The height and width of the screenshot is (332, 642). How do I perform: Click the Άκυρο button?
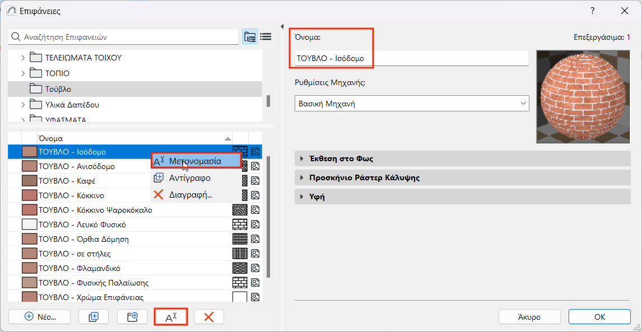(x=529, y=316)
